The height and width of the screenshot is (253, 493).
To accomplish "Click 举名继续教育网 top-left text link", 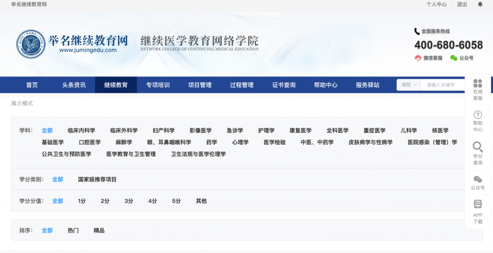I will click(x=29, y=4).
